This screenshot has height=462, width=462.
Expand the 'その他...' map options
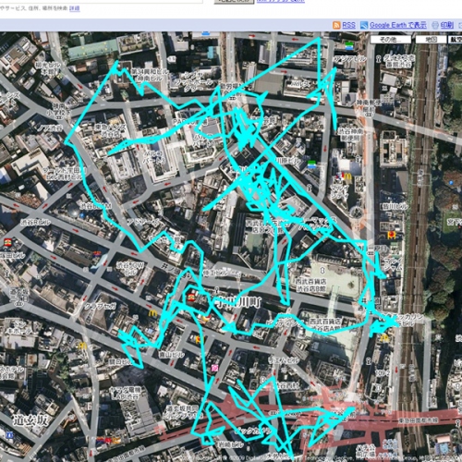tap(391, 40)
